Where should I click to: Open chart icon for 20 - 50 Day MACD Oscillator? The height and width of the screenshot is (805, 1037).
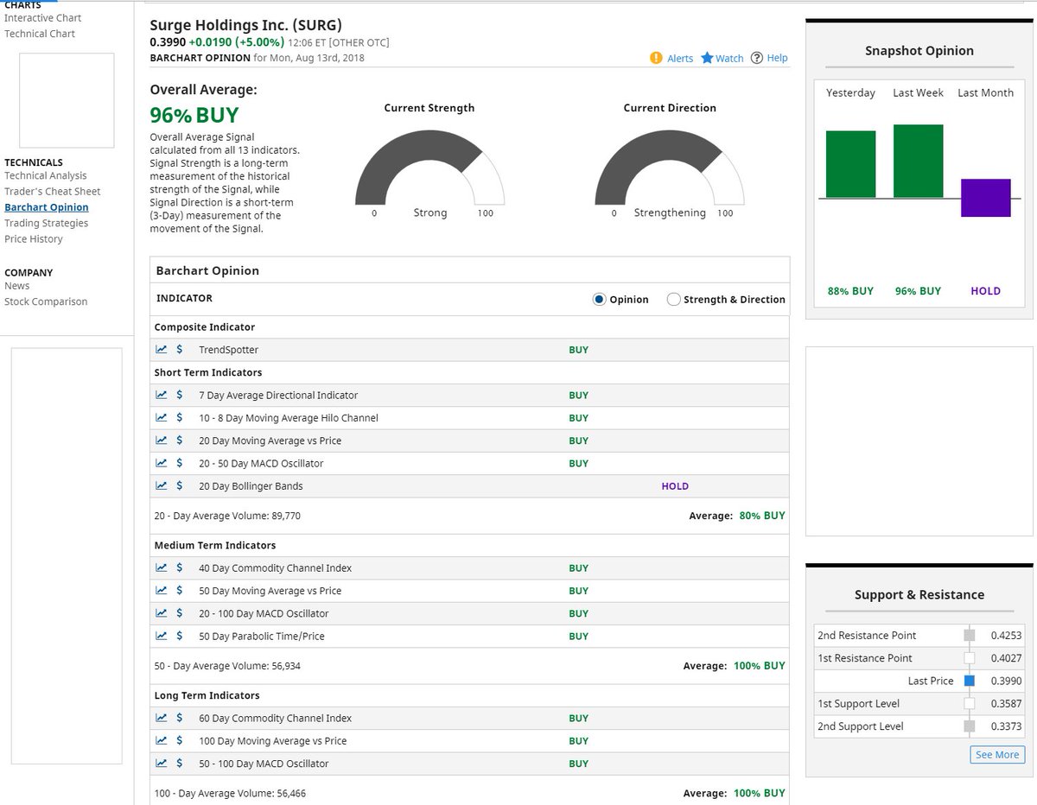(162, 463)
